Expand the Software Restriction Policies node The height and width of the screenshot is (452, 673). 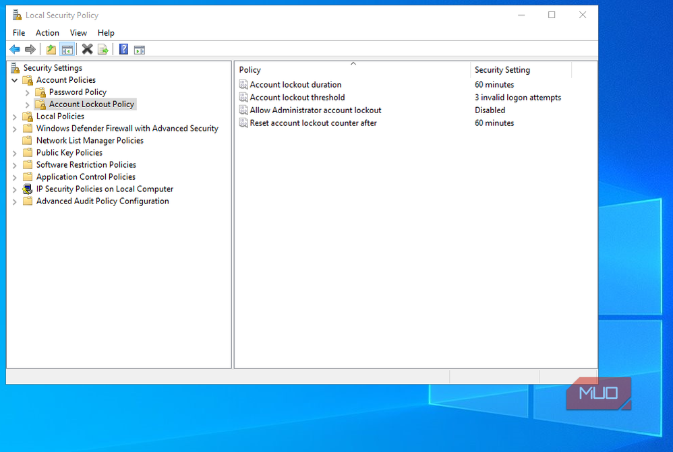[x=15, y=165]
